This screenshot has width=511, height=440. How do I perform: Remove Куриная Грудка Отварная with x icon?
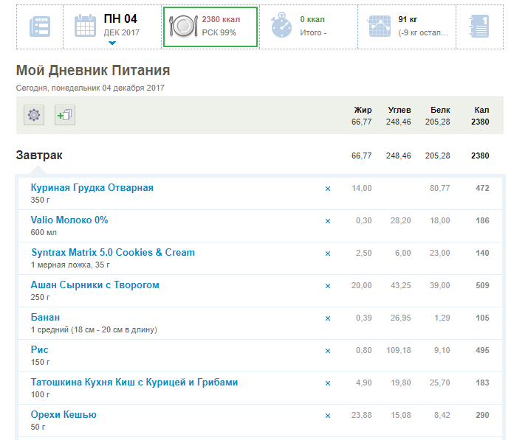tap(328, 189)
